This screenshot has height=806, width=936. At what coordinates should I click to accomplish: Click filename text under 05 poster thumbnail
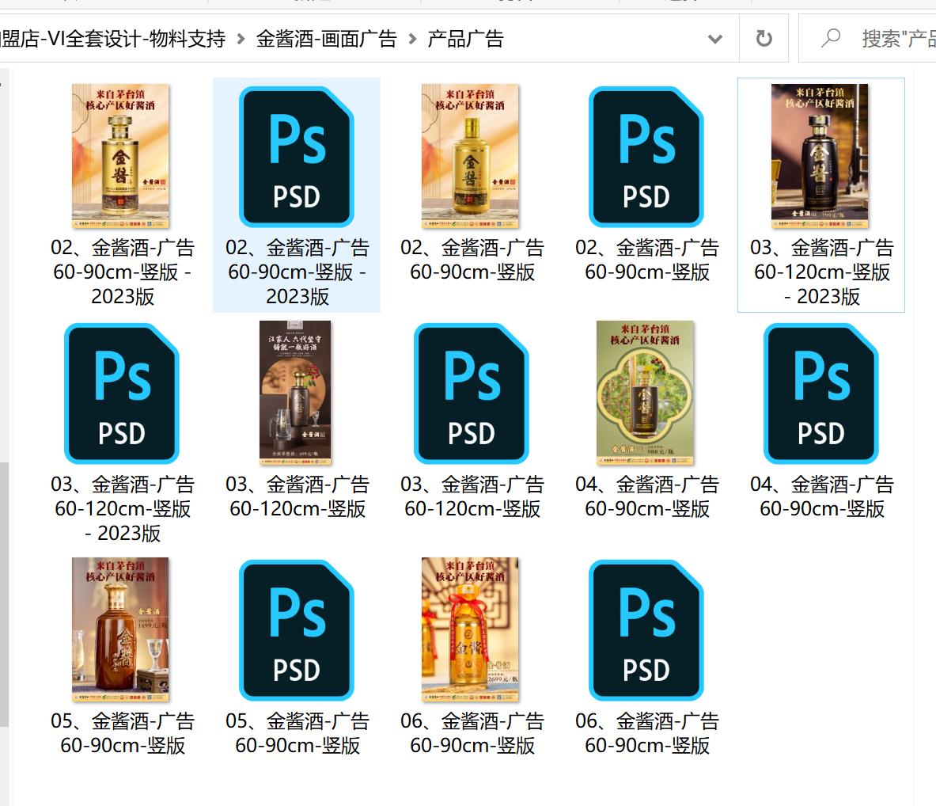122,733
